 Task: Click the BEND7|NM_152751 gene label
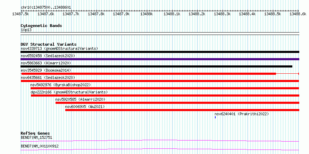[x=36, y=137]
